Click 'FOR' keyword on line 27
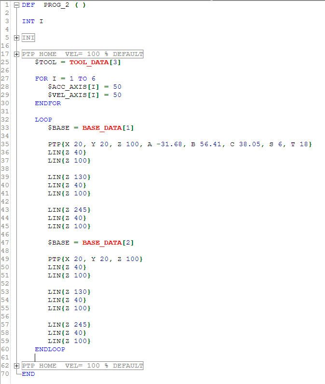The height and width of the screenshot is (384, 325). coord(41,79)
